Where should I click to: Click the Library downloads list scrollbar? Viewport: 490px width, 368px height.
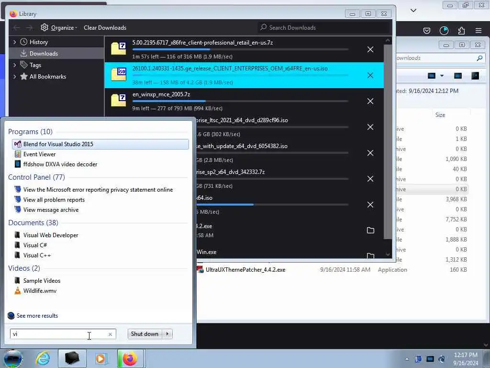388,141
